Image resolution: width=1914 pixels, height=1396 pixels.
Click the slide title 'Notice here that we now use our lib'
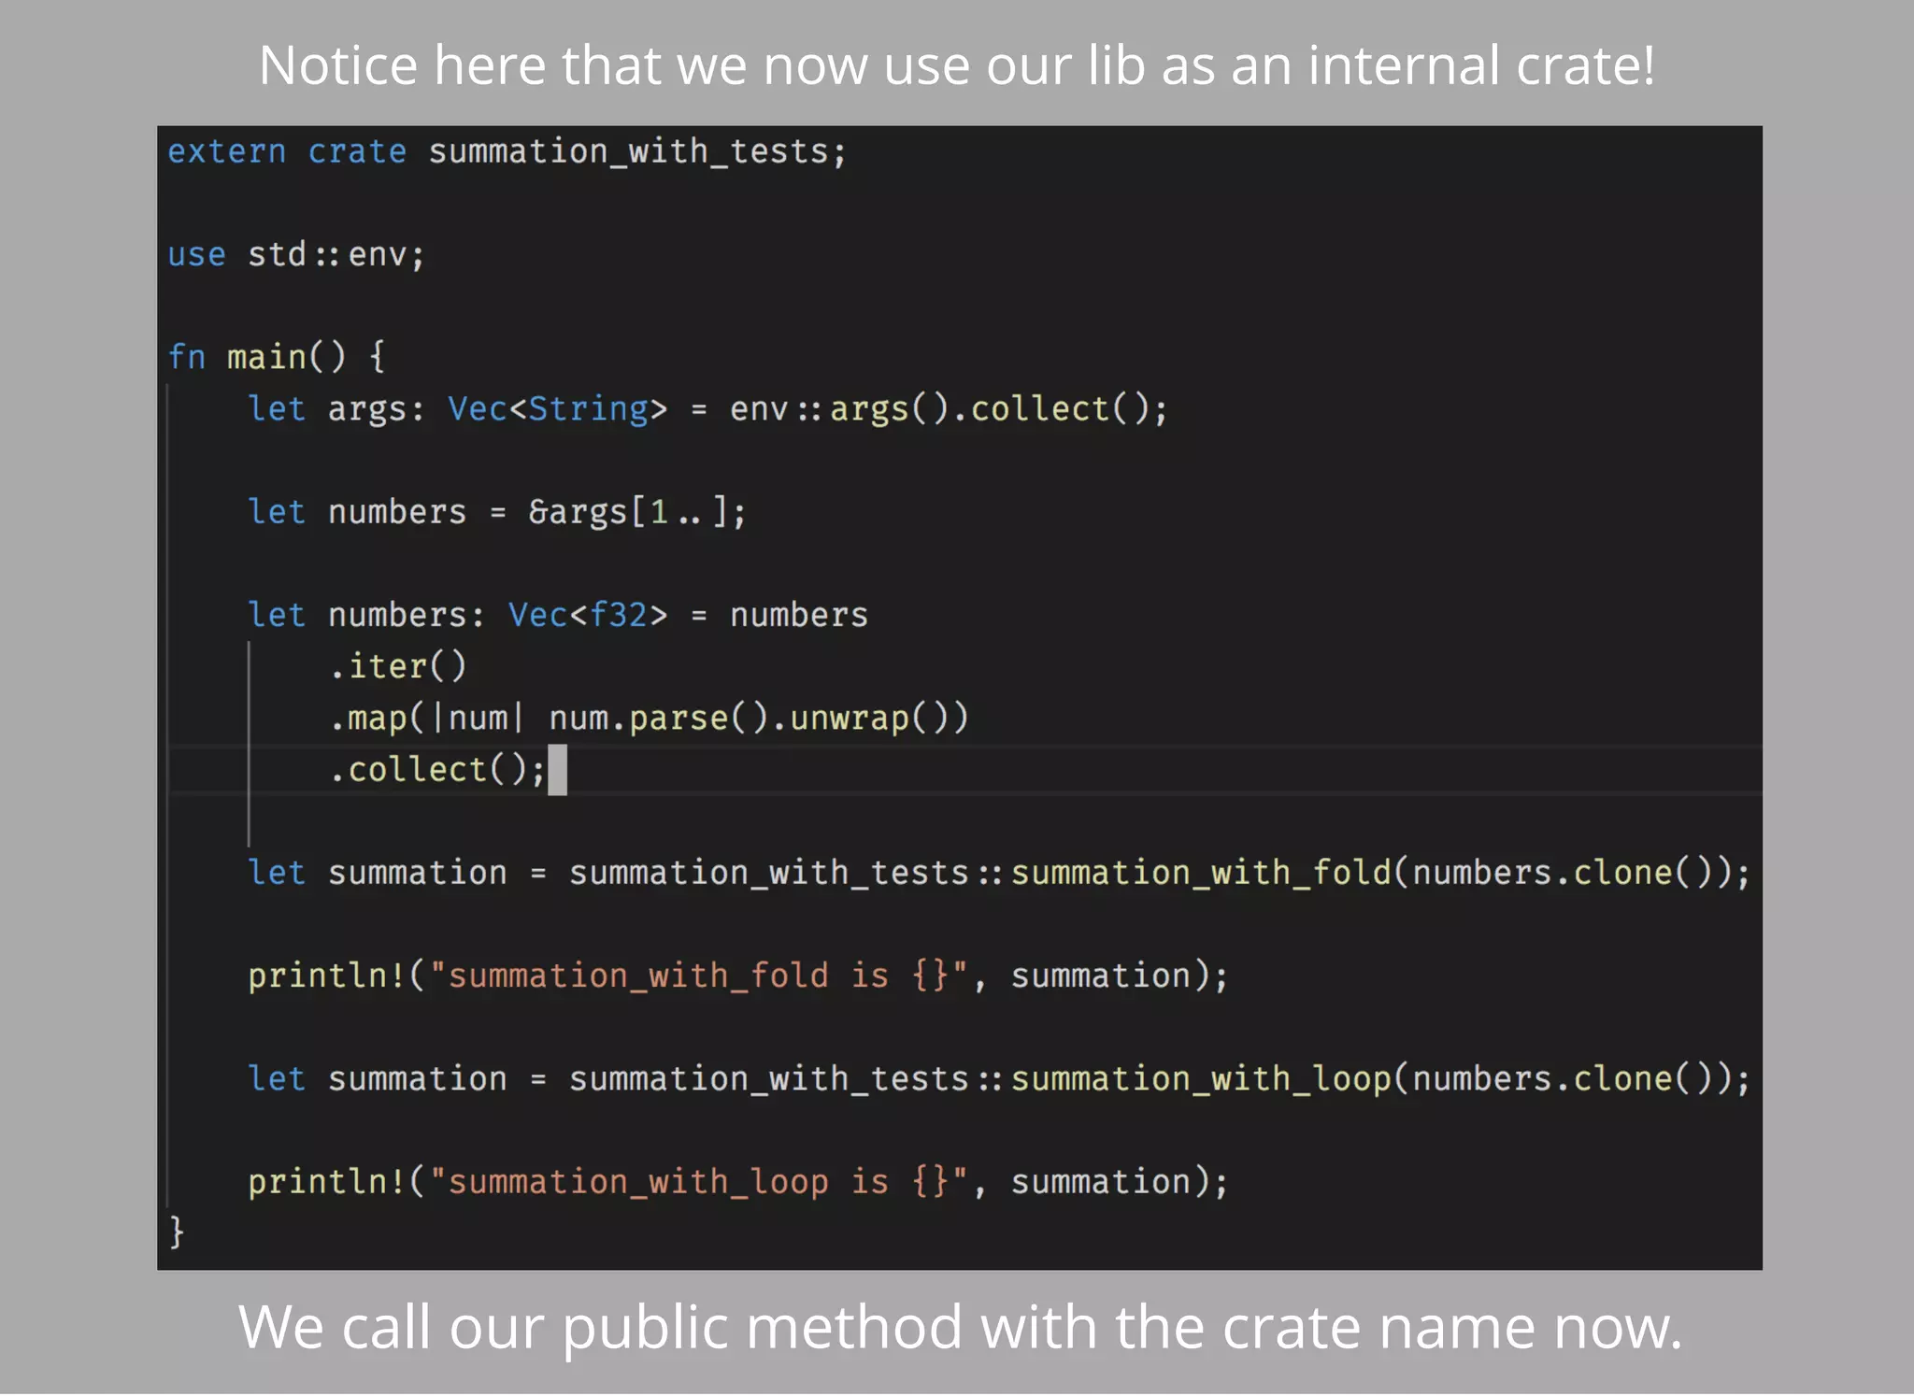pos(956,65)
